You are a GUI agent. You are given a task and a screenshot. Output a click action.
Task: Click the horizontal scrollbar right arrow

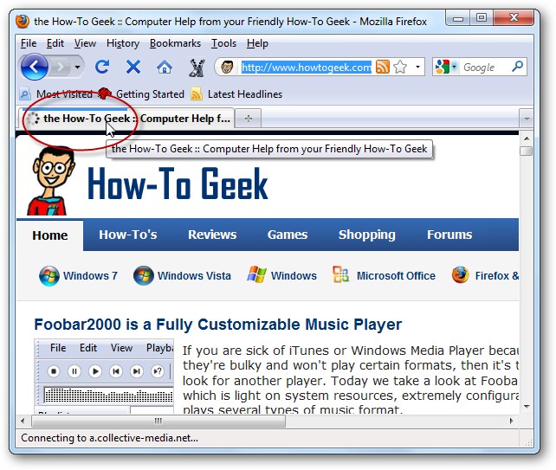[511, 421]
